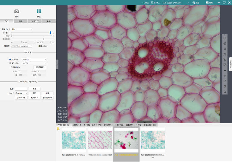Click the ROIの設定 button
The width and height of the screenshot is (232, 162).
tap(40, 67)
